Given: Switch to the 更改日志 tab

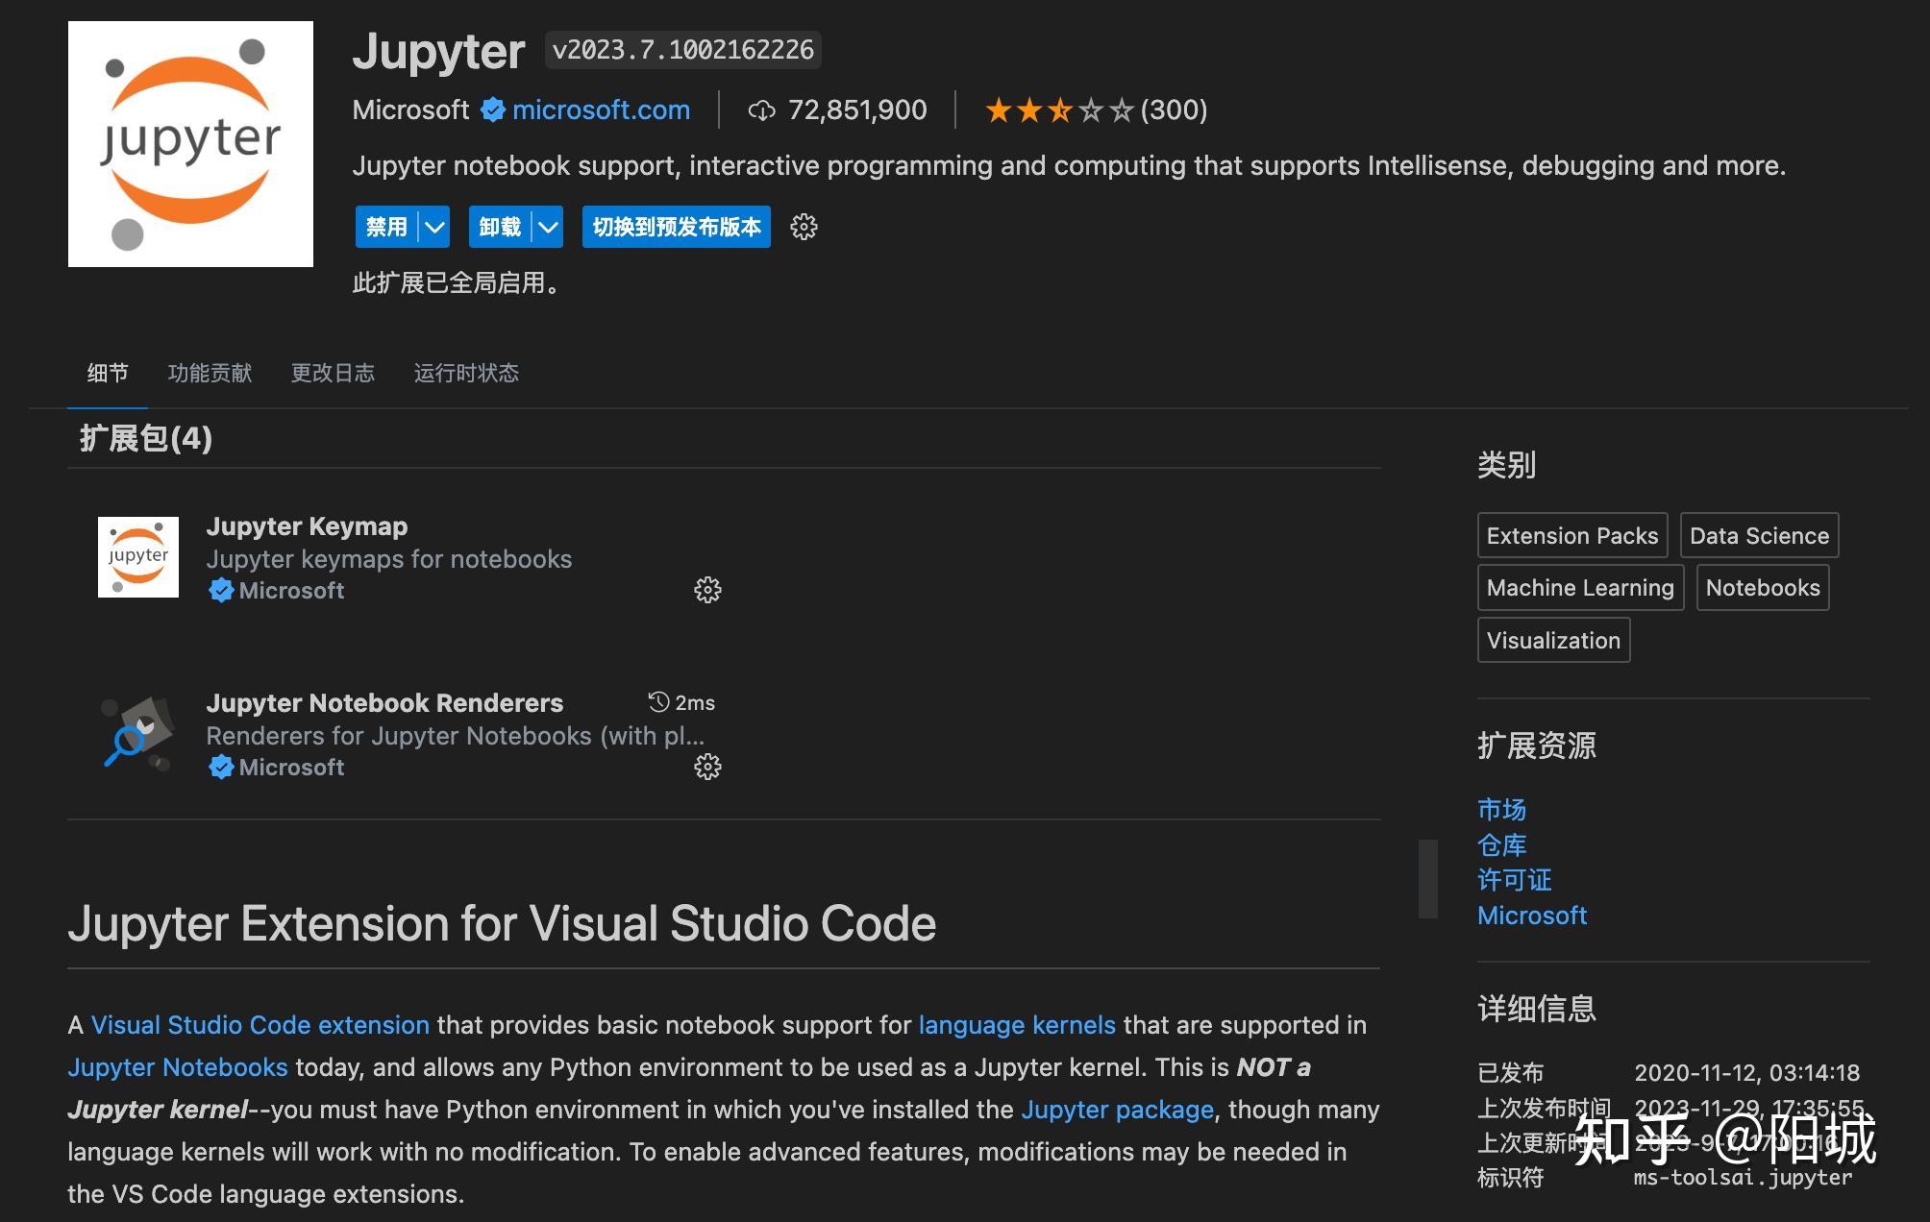Looking at the screenshot, I should (x=333, y=374).
